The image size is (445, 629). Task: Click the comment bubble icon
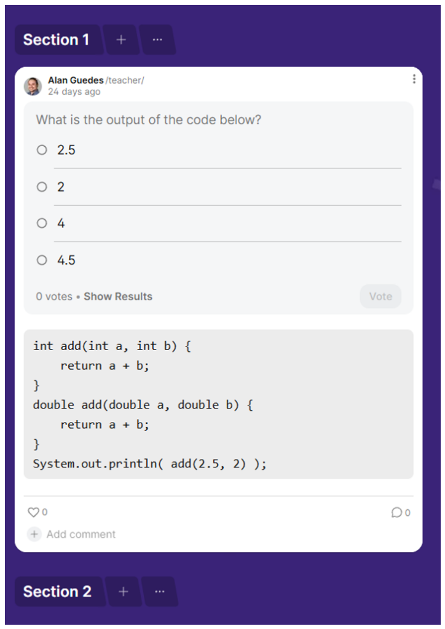tap(396, 512)
